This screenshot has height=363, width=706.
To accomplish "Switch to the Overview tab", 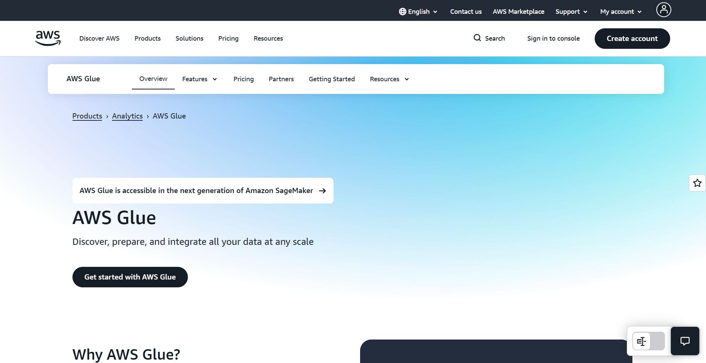I will point(153,79).
